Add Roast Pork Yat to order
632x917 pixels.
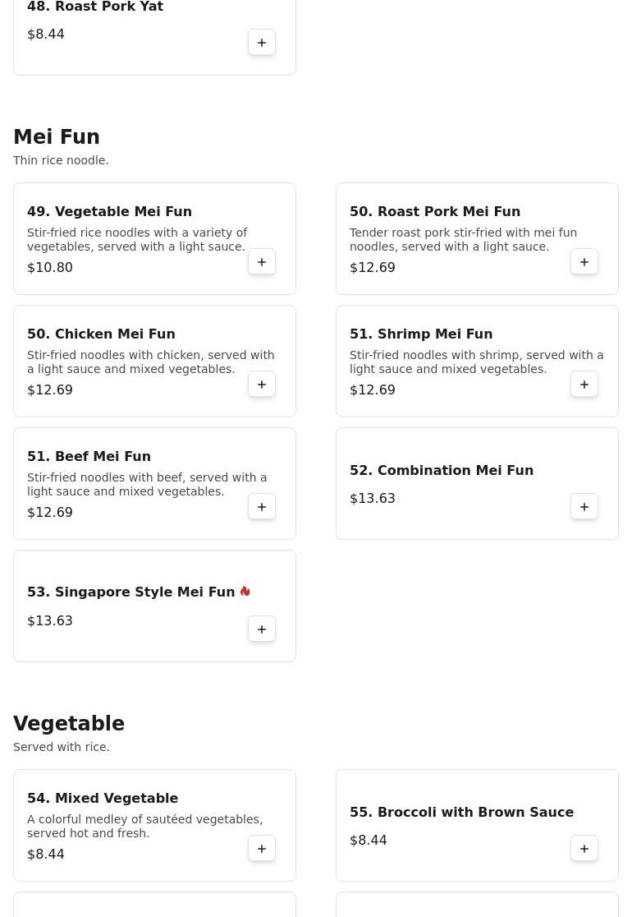coord(262,43)
